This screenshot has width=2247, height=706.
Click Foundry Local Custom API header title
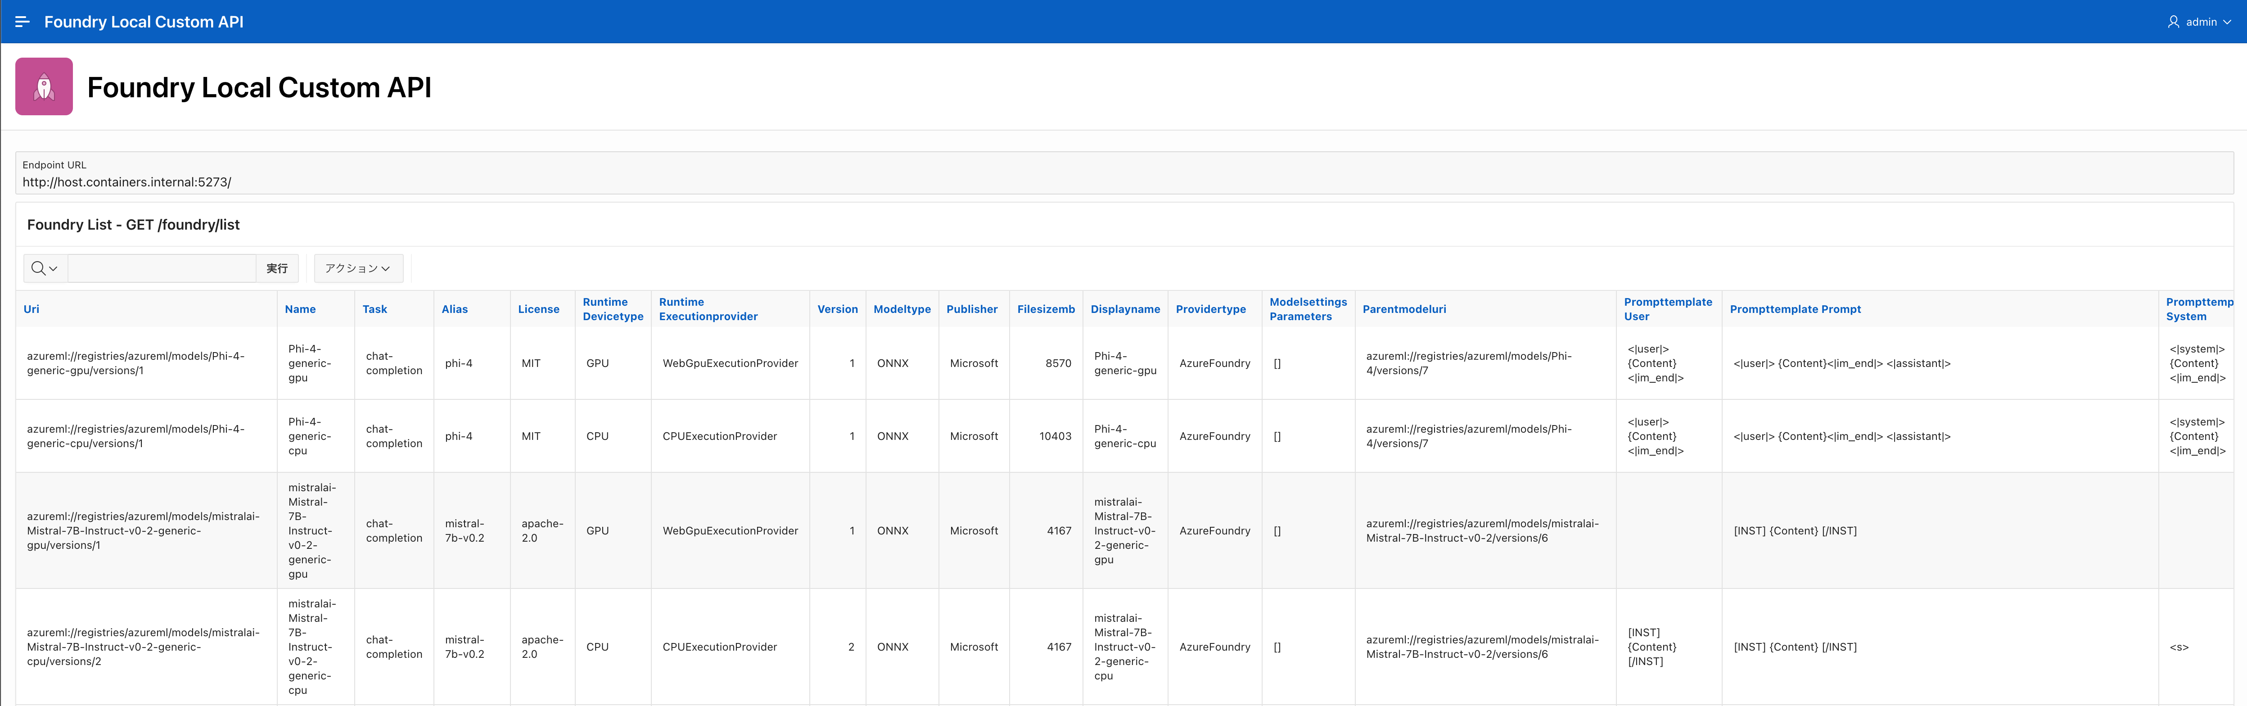(144, 22)
